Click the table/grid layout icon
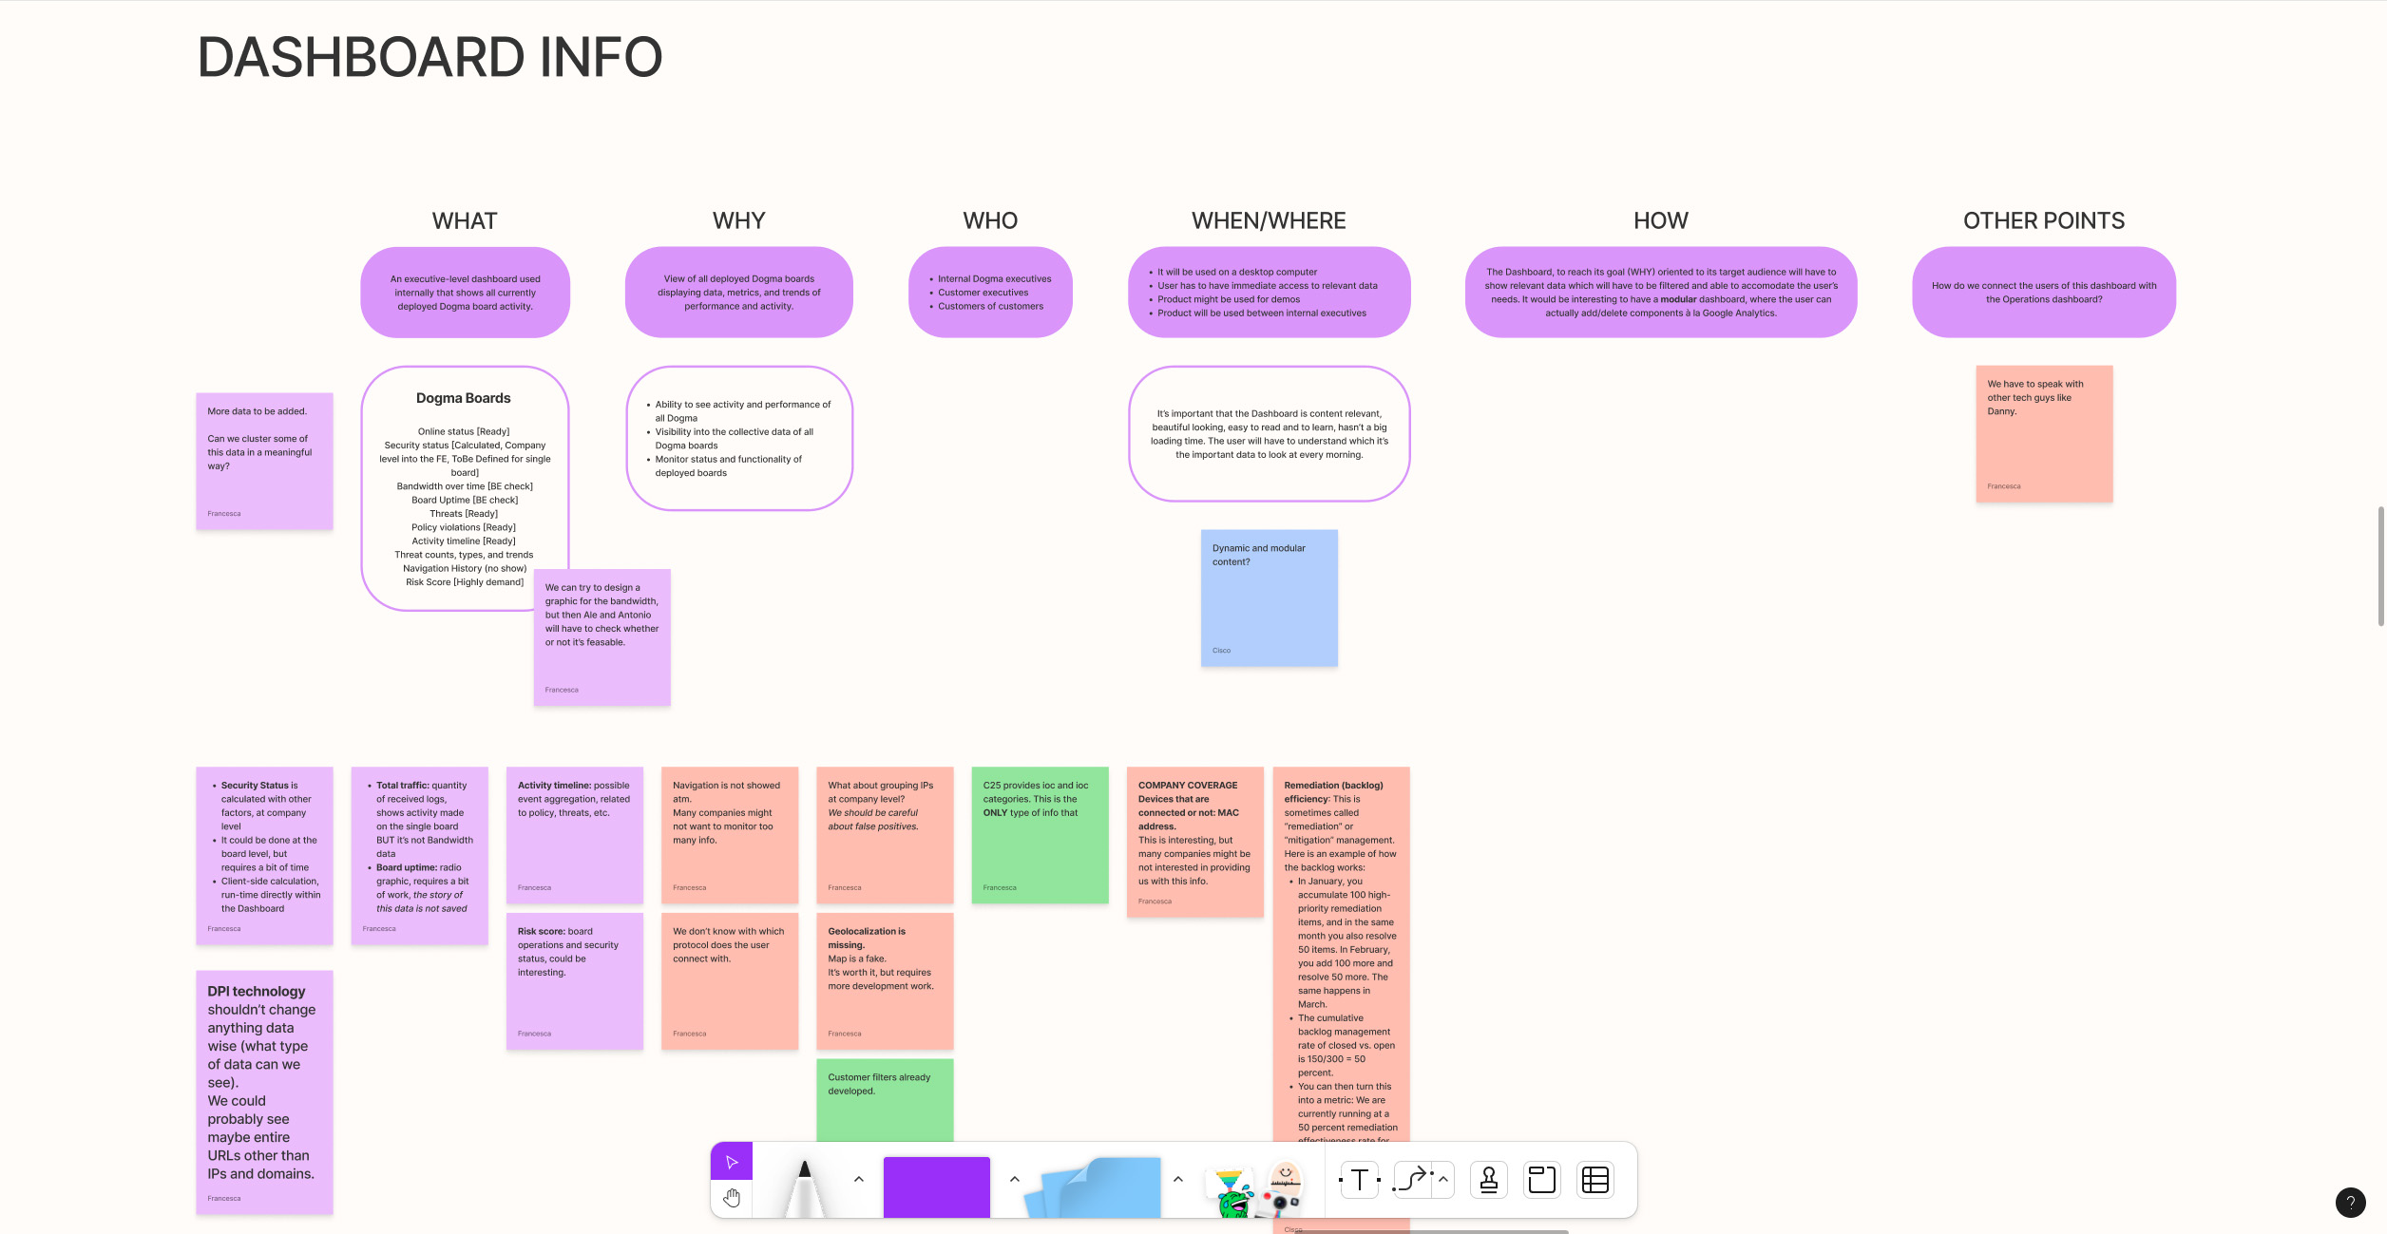The width and height of the screenshot is (2387, 1234). (1594, 1181)
